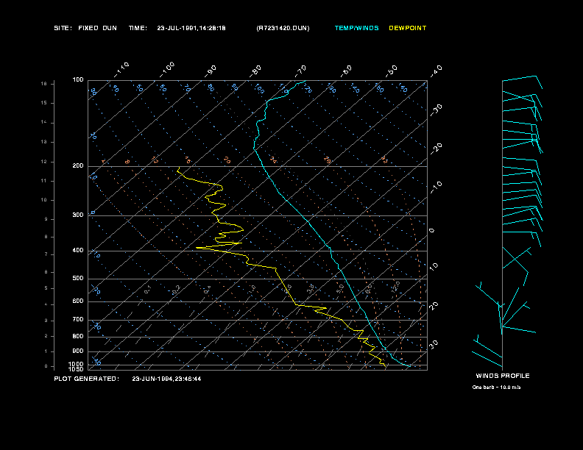Click the altitude axis label 7
Image resolution: width=583 pixels, height=450 pixels.
(46, 254)
